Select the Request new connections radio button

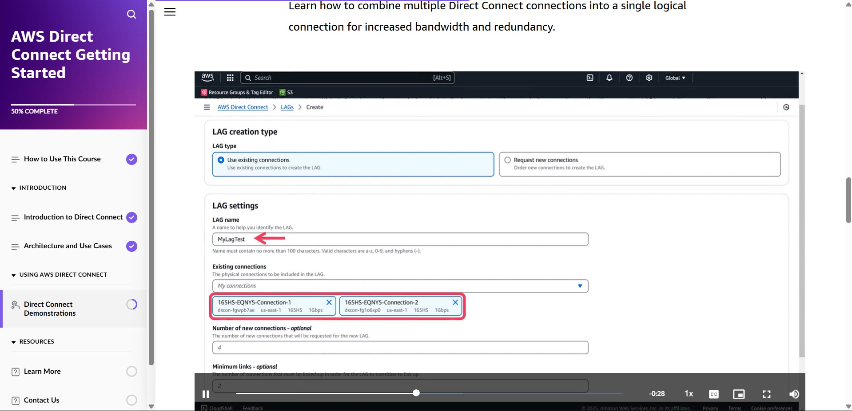tap(507, 160)
